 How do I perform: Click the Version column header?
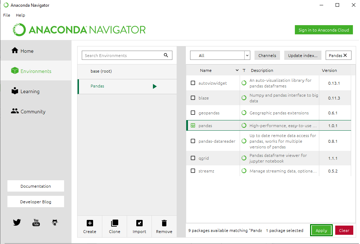tap(329, 70)
